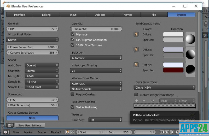This screenshot has height=136, width=209.
Task: Toggle the second OpenGL light bulb icon
Action: click(x=136, y=50)
